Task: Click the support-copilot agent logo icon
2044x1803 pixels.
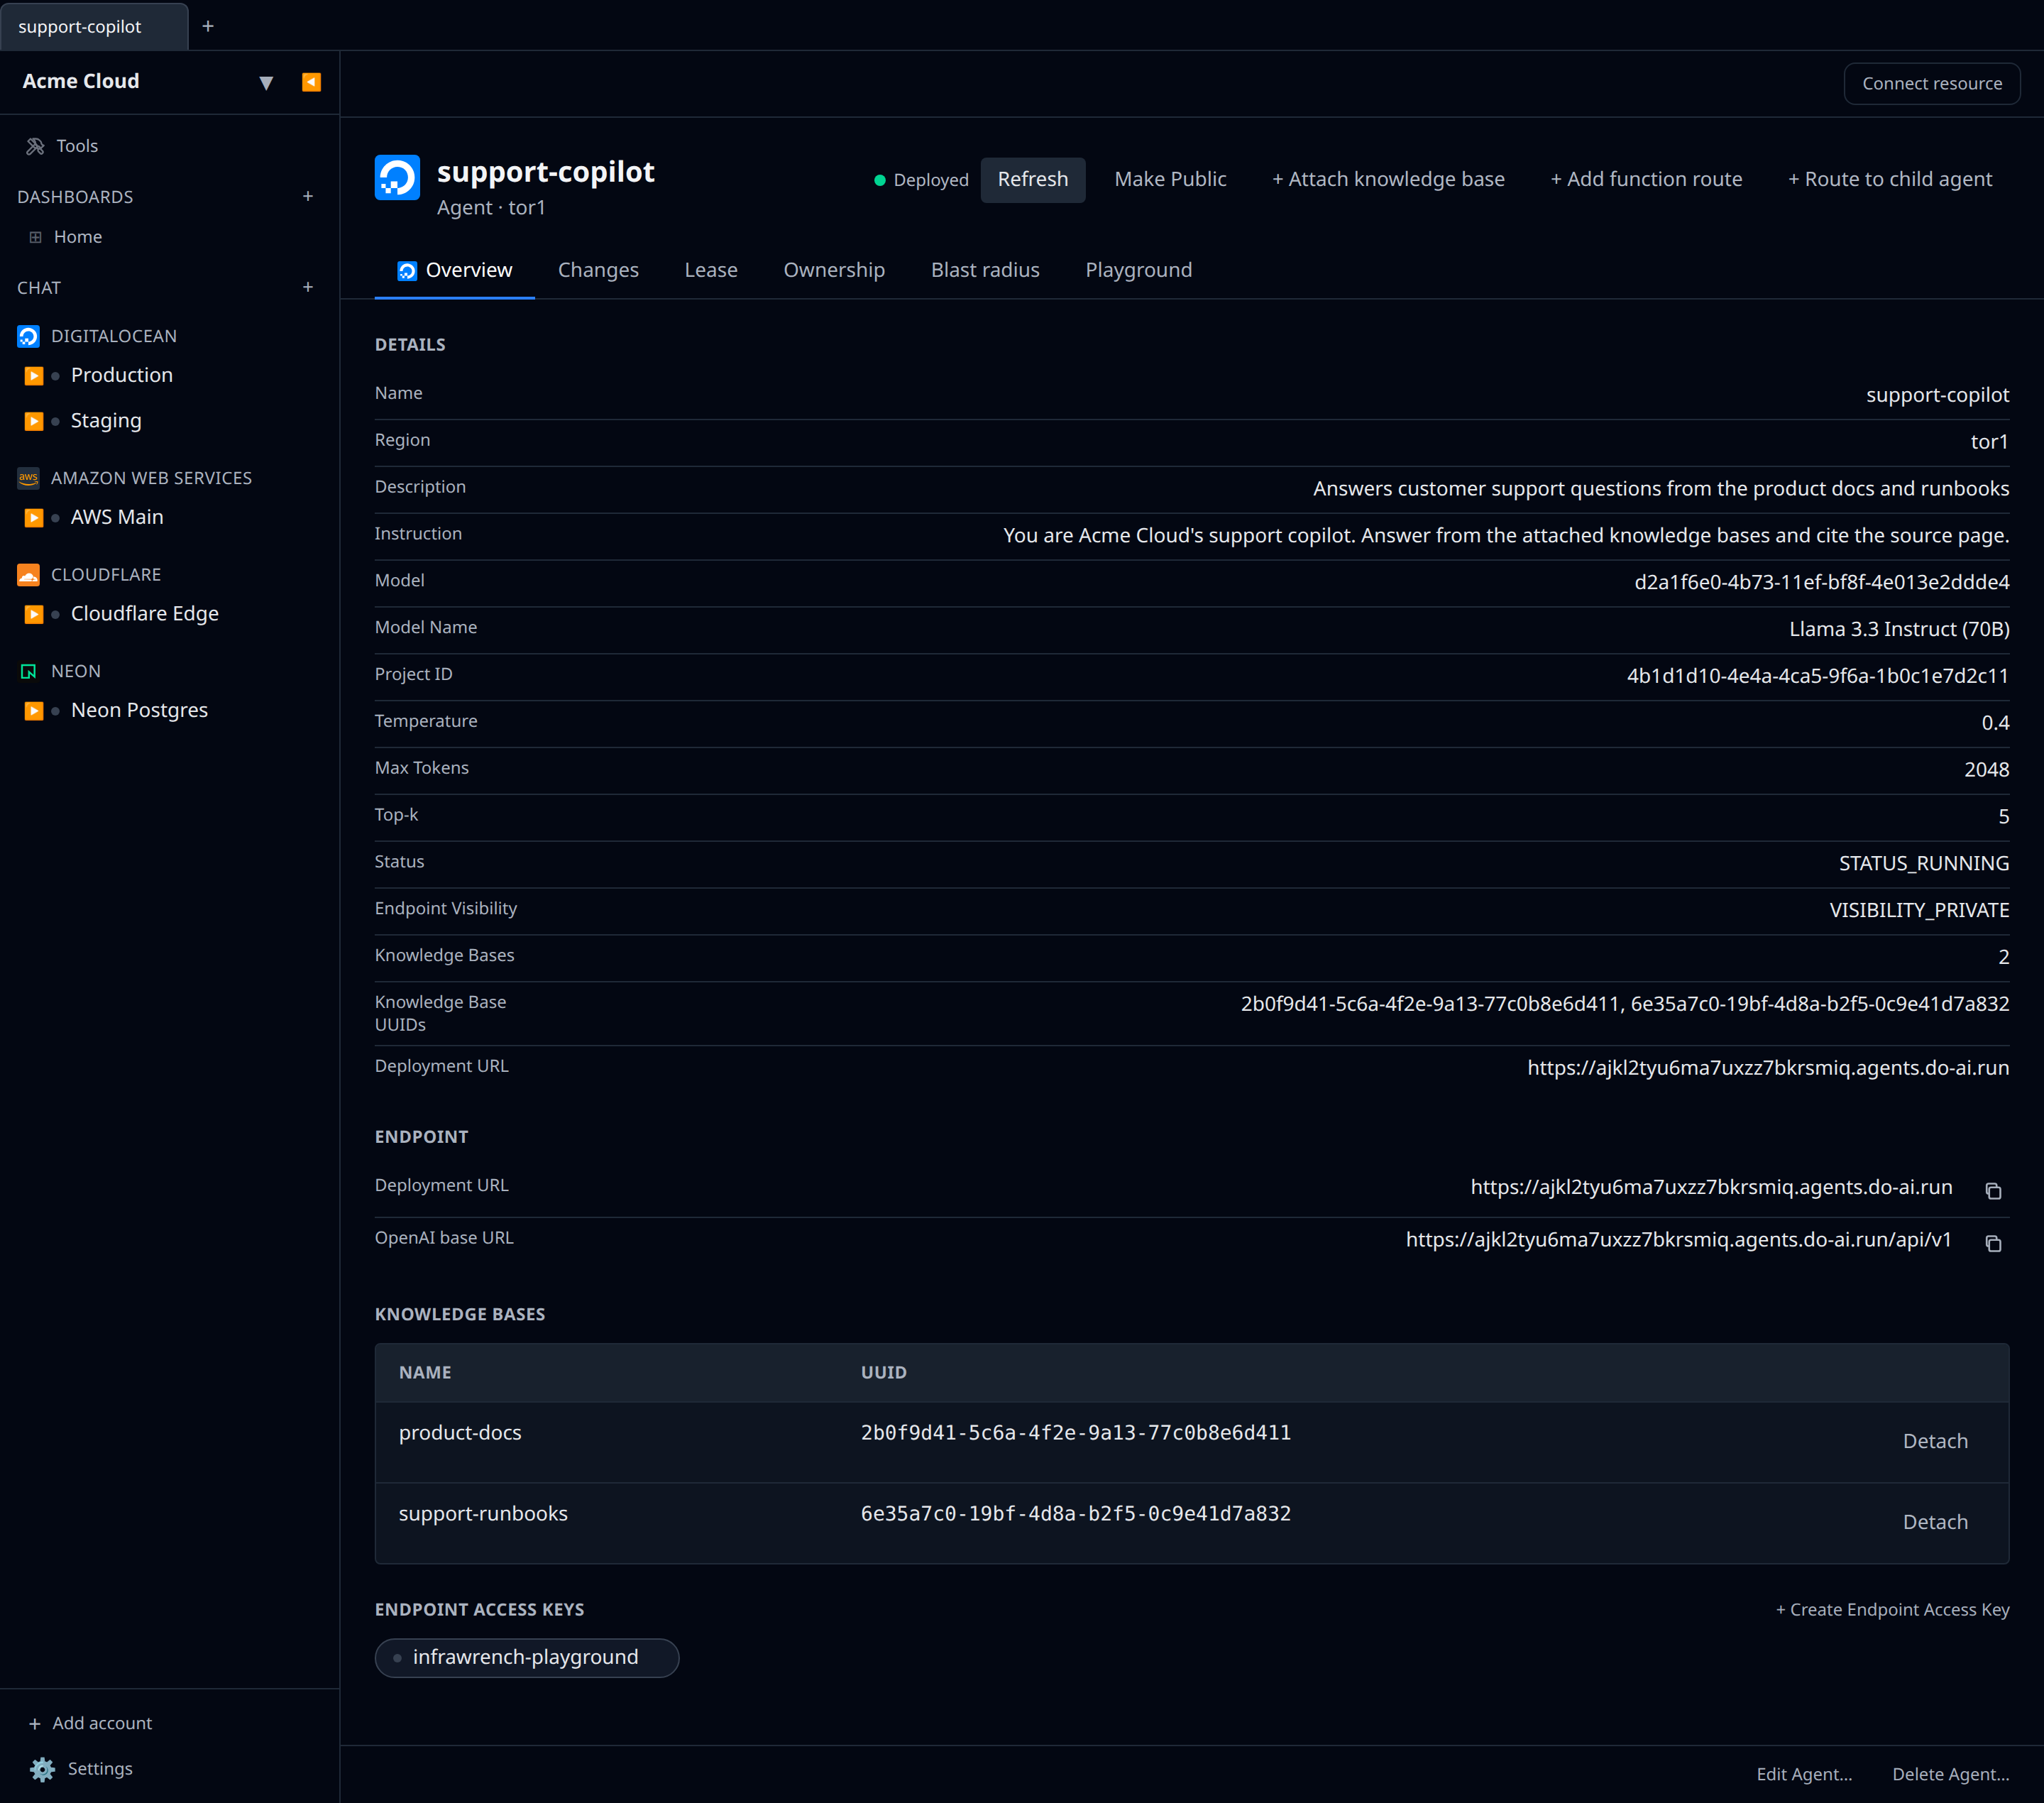Action: point(397,178)
